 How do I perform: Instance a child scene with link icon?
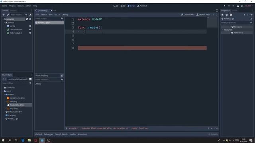(8, 15)
